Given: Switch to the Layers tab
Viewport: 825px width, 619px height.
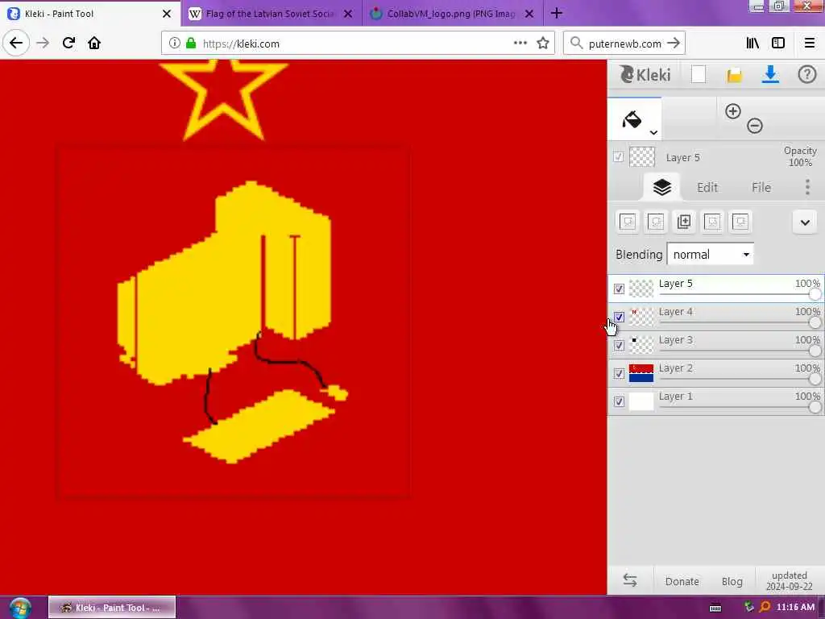Looking at the screenshot, I should tap(662, 187).
